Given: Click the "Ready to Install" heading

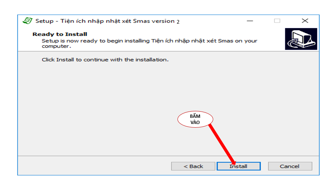Looking at the screenshot, I should [60, 34].
